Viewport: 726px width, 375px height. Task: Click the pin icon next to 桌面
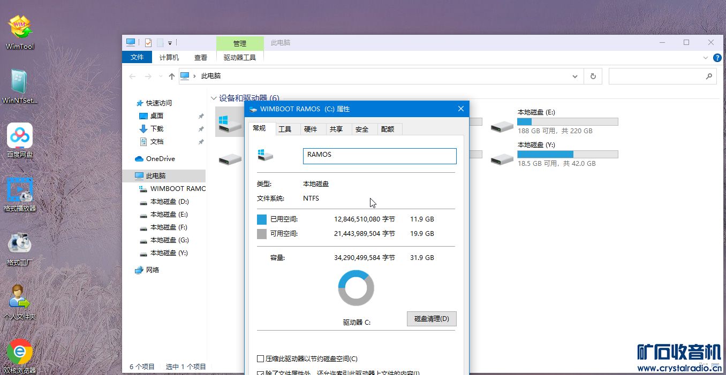pyautogui.click(x=201, y=116)
